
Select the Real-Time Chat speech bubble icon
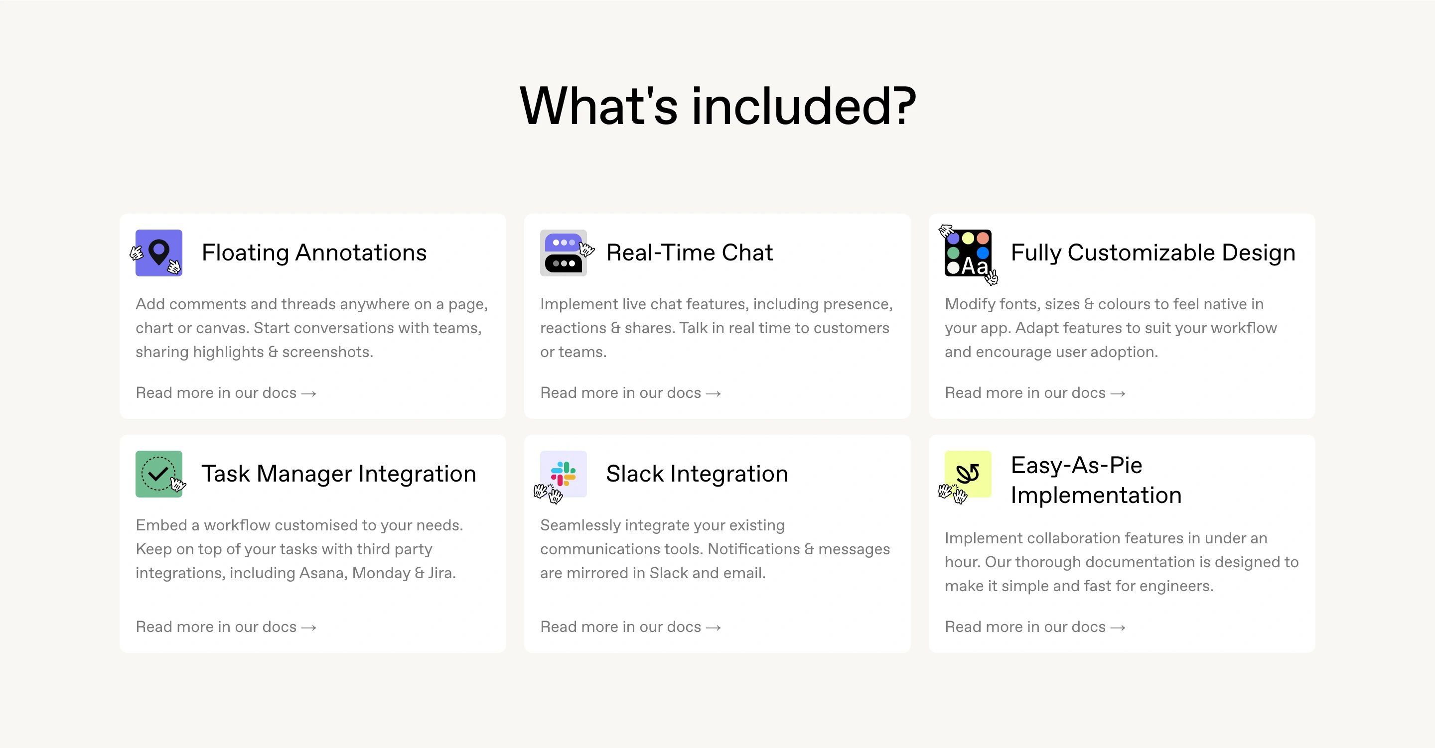click(x=564, y=252)
